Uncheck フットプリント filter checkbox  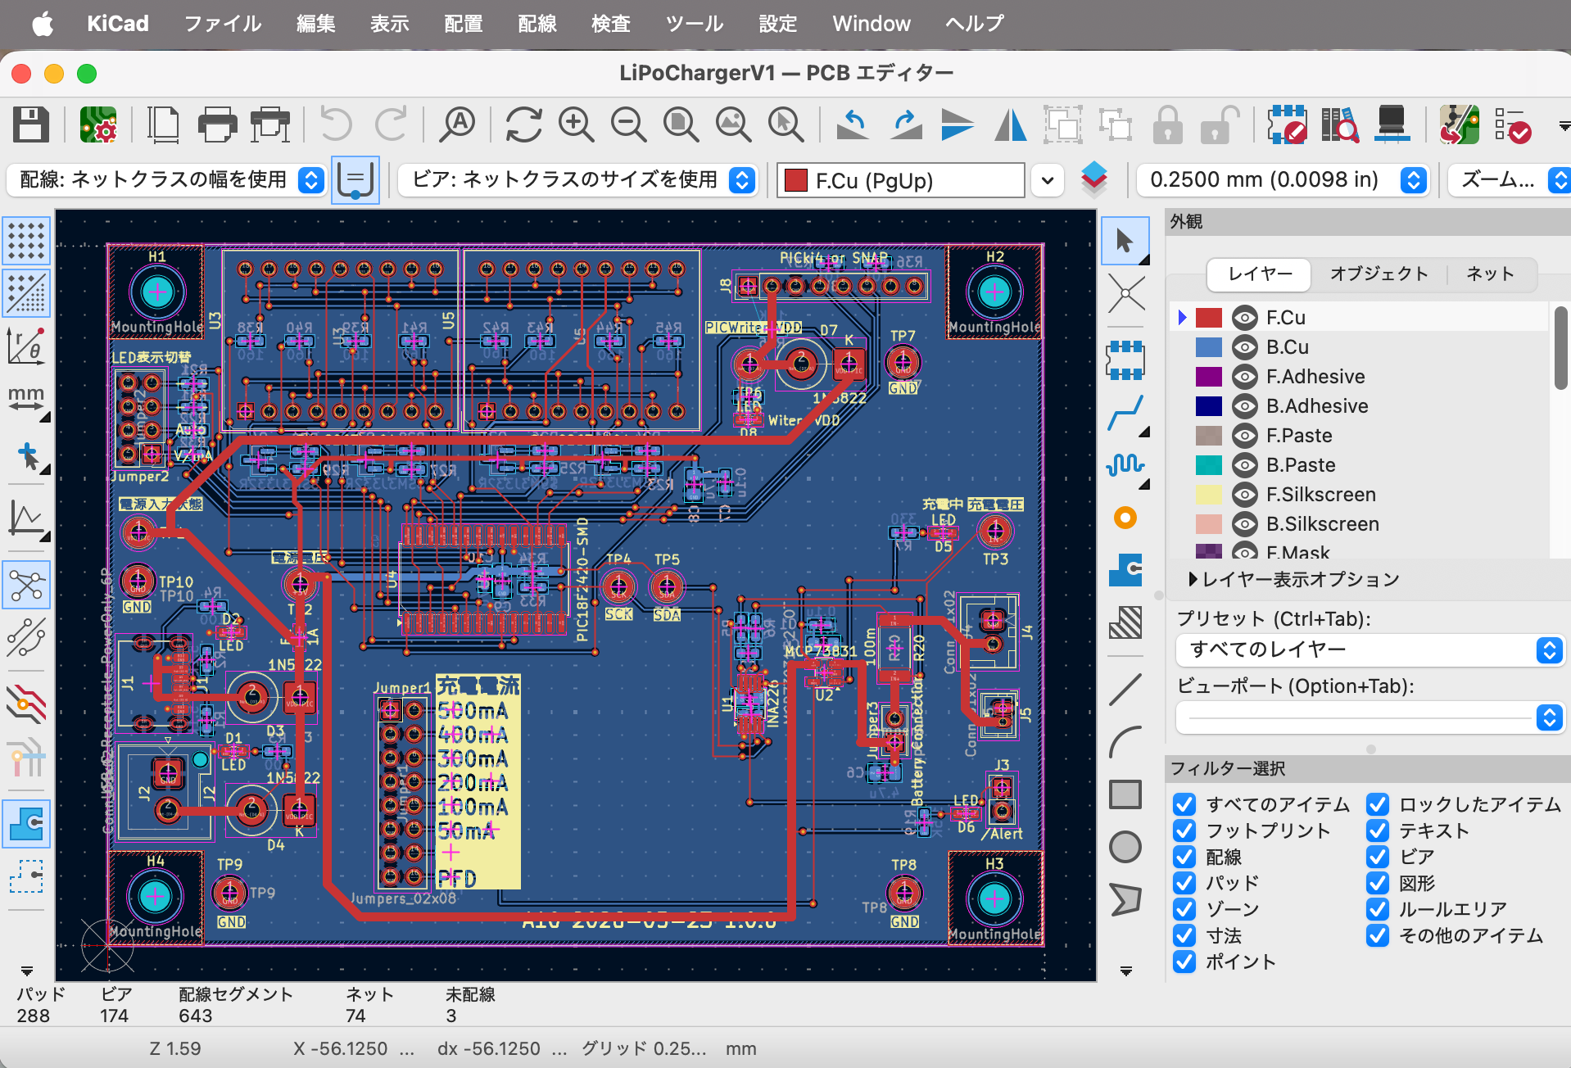click(x=1184, y=830)
